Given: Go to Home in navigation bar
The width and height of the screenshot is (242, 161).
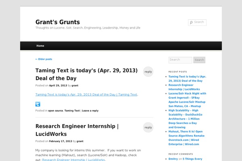Looking at the screenshot, I should [x=40, y=46].
